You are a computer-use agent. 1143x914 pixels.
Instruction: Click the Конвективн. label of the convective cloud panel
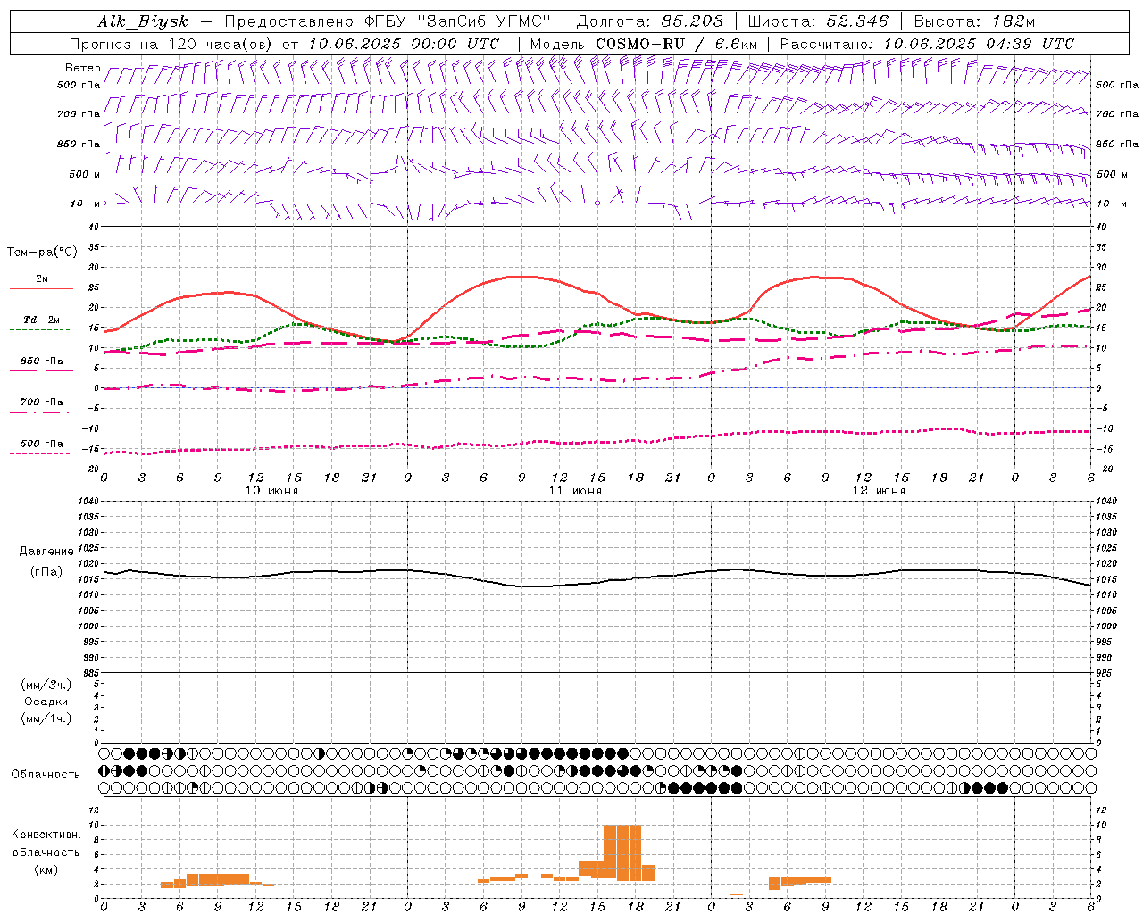coord(46,835)
